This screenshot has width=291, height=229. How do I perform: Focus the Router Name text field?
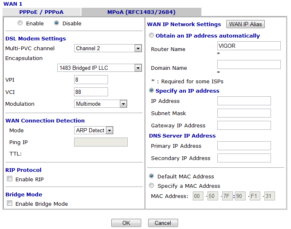(x=249, y=46)
